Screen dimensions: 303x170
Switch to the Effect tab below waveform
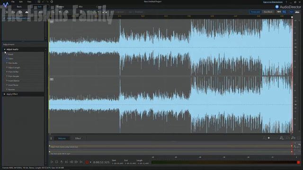78,138
